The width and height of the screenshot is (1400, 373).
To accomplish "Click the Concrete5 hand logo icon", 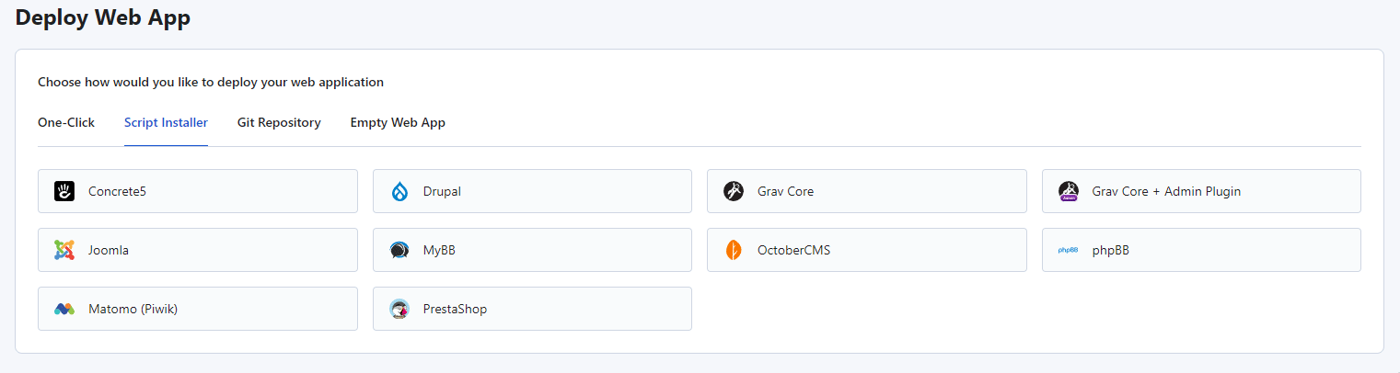I will [64, 191].
